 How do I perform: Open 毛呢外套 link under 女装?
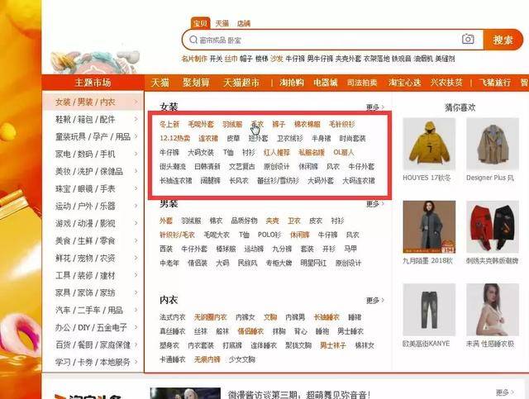pyautogui.click(x=201, y=125)
